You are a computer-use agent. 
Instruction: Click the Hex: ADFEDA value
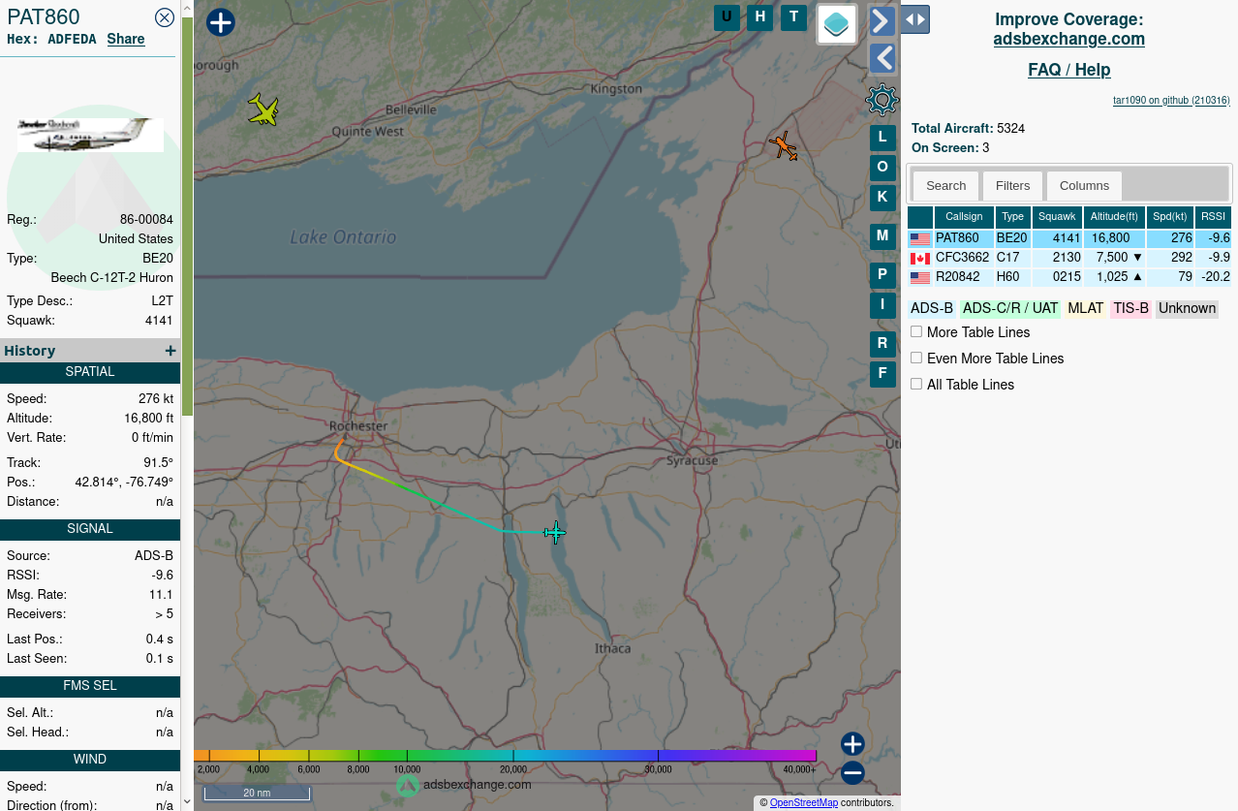pyautogui.click(x=51, y=40)
